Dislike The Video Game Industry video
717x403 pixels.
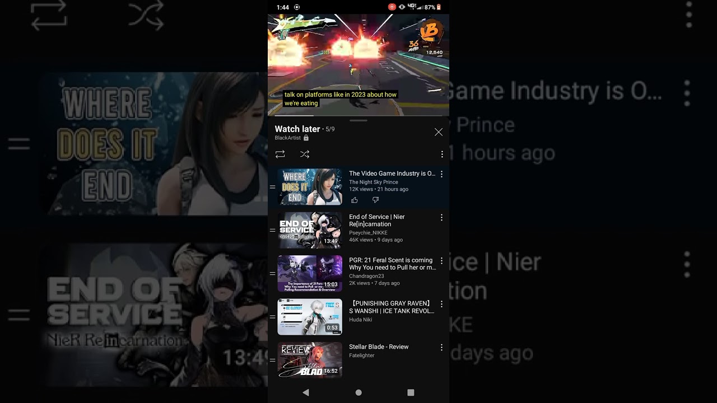376,200
